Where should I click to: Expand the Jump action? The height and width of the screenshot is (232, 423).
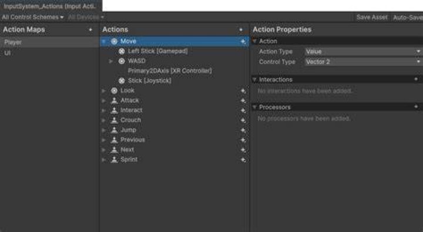(103, 130)
